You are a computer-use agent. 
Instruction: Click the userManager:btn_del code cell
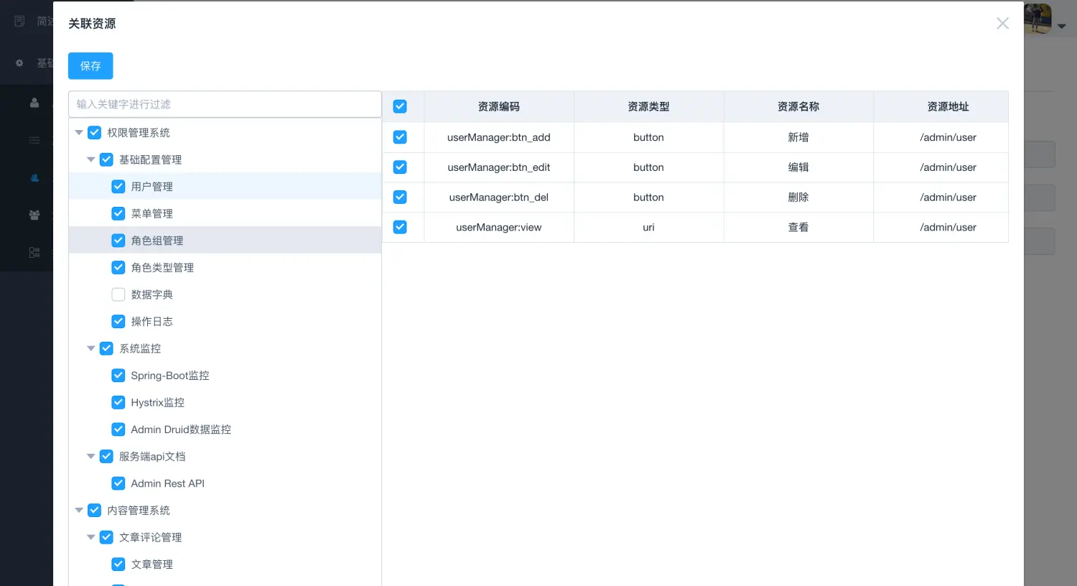tap(499, 197)
